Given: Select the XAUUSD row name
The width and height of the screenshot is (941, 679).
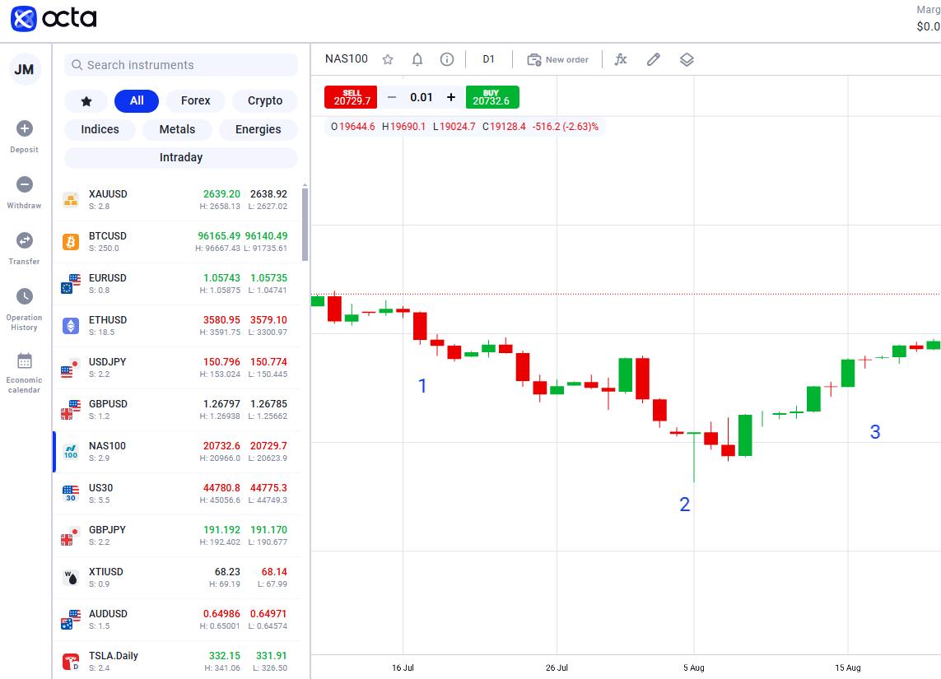Looking at the screenshot, I should [x=108, y=194].
